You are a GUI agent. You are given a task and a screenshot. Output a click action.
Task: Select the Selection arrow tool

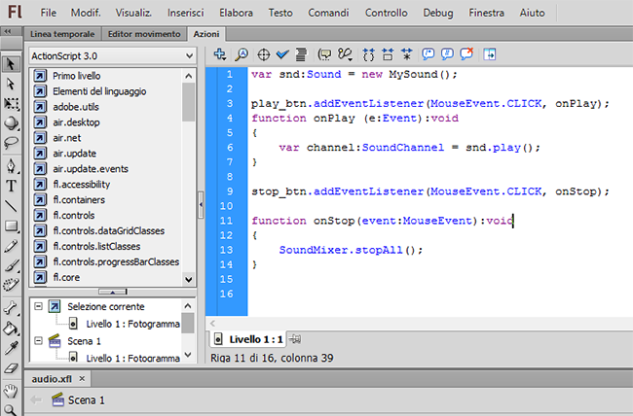click(x=11, y=64)
